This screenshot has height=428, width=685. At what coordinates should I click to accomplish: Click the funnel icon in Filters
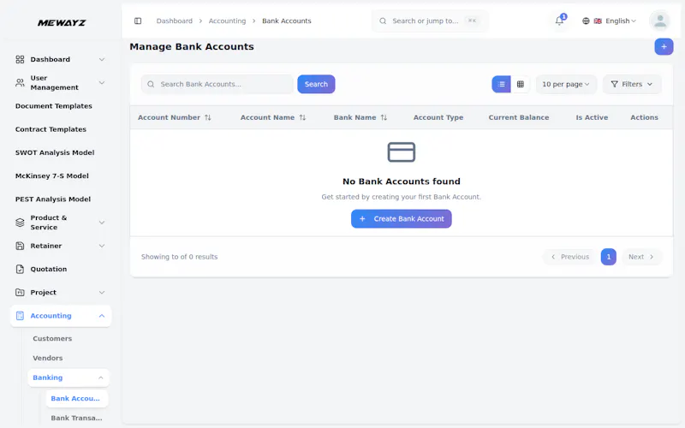click(614, 84)
